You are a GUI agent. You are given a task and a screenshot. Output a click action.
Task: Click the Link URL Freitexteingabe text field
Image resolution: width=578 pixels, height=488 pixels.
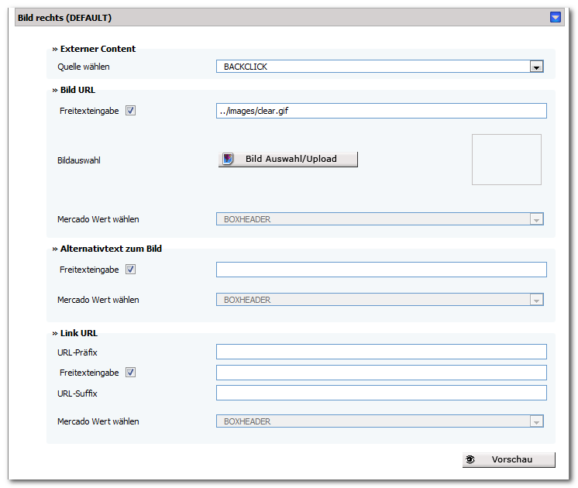point(381,373)
